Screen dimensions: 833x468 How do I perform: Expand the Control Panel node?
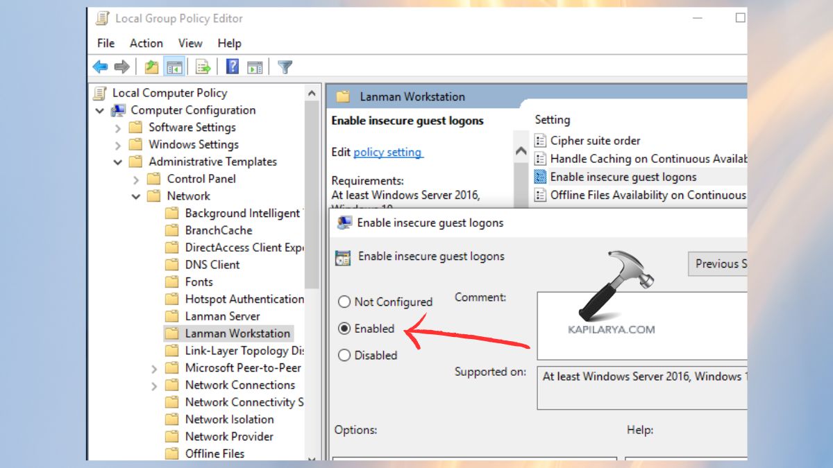pos(137,178)
